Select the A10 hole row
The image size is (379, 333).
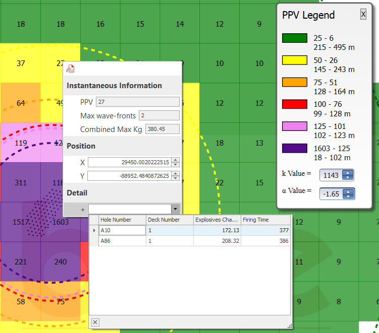(122, 230)
